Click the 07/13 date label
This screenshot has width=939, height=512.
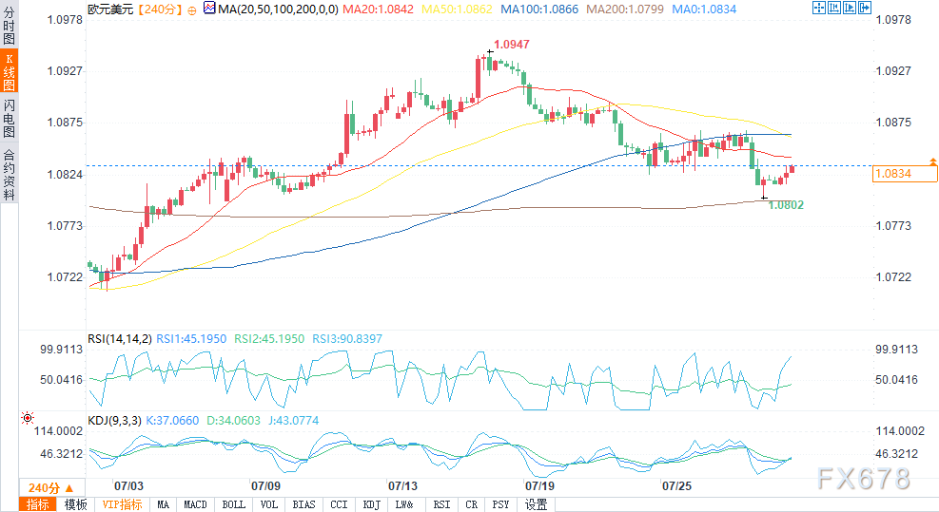pyautogui.click(x=402, y=485)
